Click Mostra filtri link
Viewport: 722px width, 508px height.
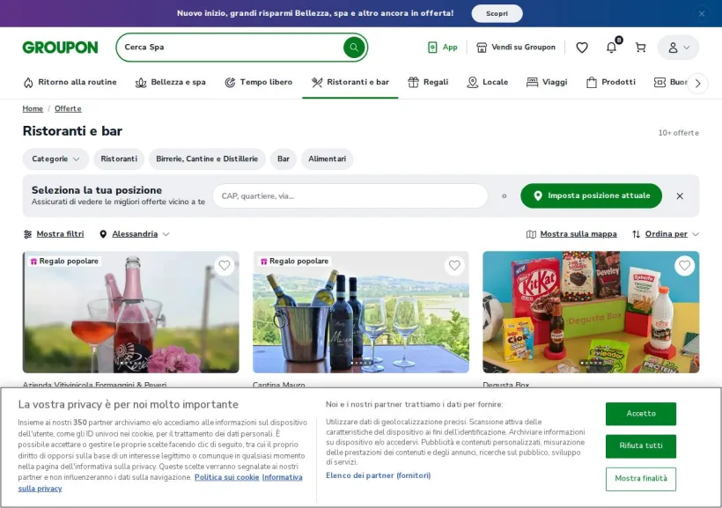[60, 234]
